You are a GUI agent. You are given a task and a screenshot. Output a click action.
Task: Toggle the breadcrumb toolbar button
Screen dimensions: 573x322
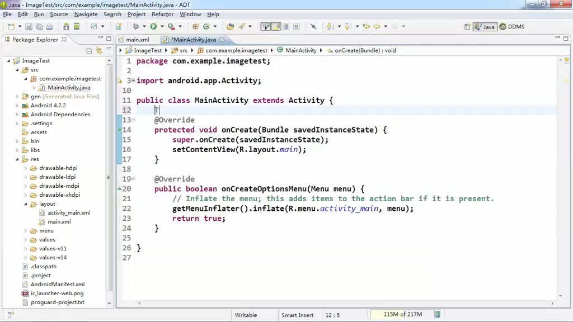pyautogui.click(x=266, y=27)
